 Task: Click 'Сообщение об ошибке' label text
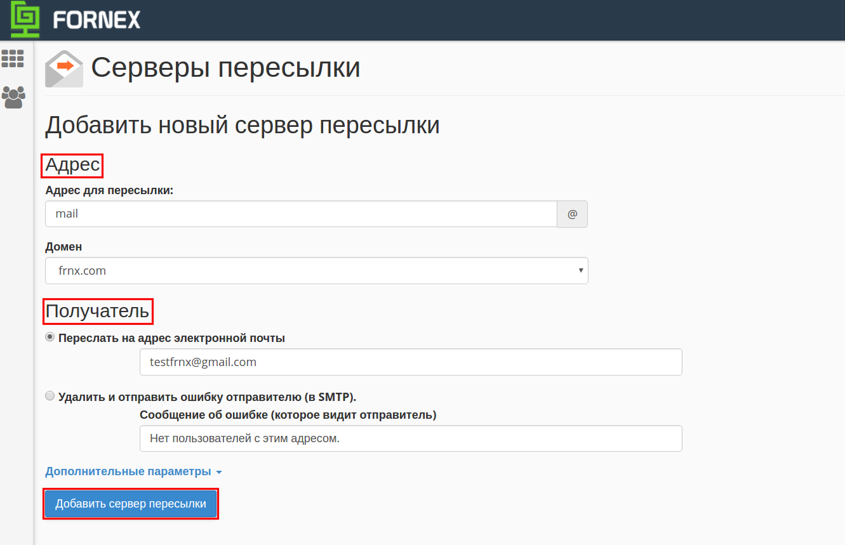coord(288,415)
